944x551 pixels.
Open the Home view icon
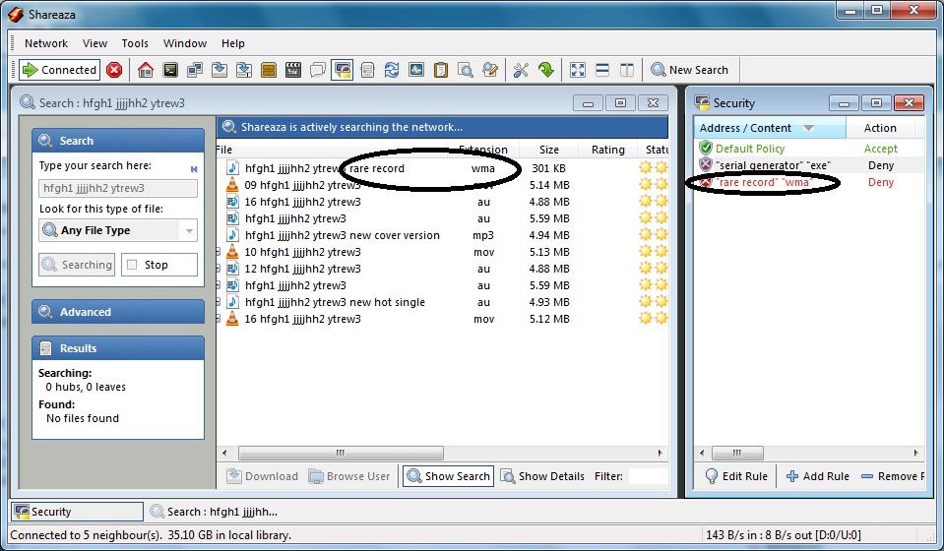(x=146, y=70)
